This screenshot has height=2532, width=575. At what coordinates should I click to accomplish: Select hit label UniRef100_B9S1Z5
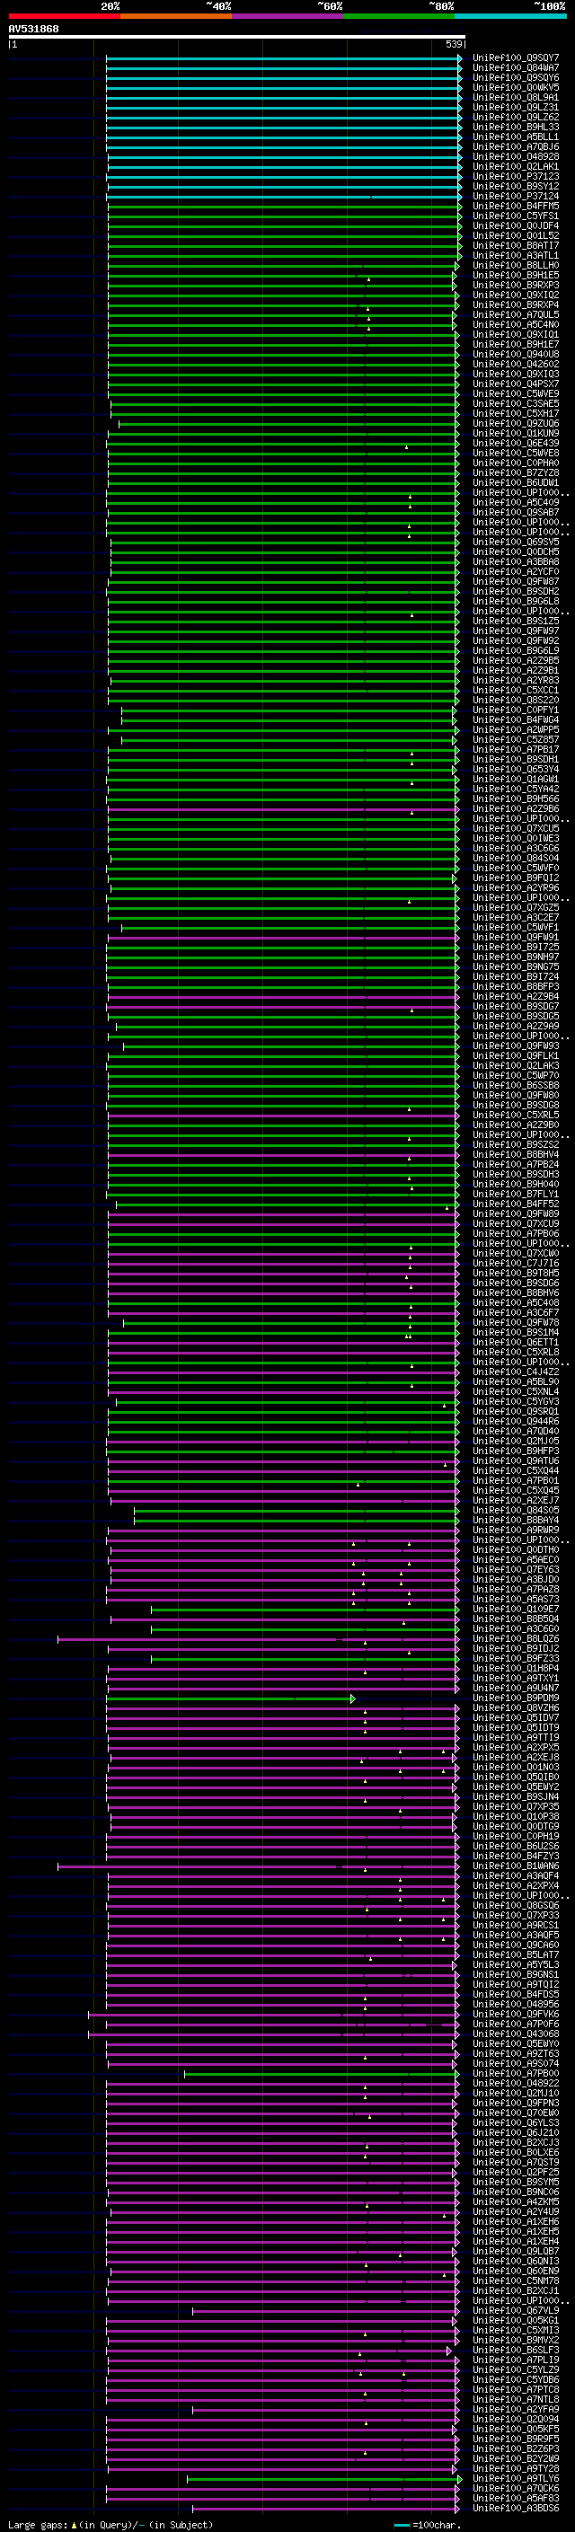(x=515, y=622)
